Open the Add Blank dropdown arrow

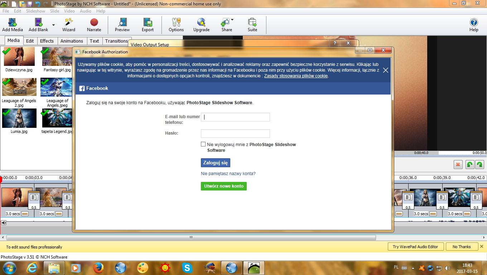coord(53,25)
